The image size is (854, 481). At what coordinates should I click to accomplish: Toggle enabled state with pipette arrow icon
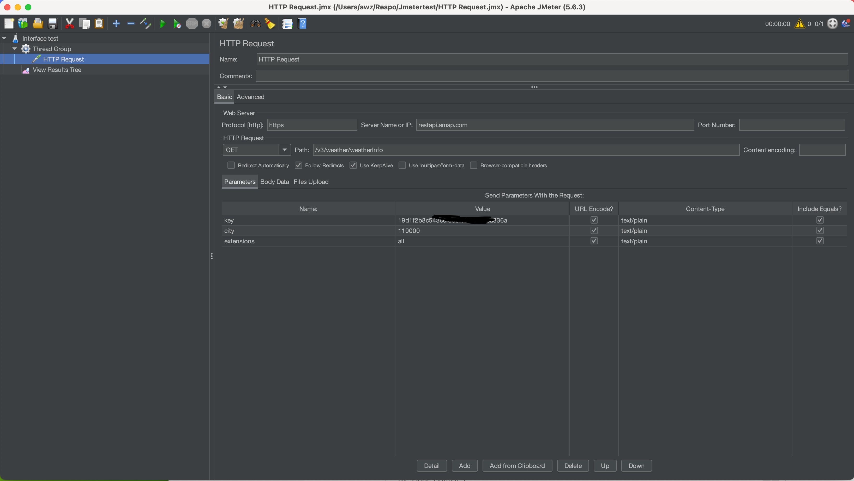[x=145, y=23]
